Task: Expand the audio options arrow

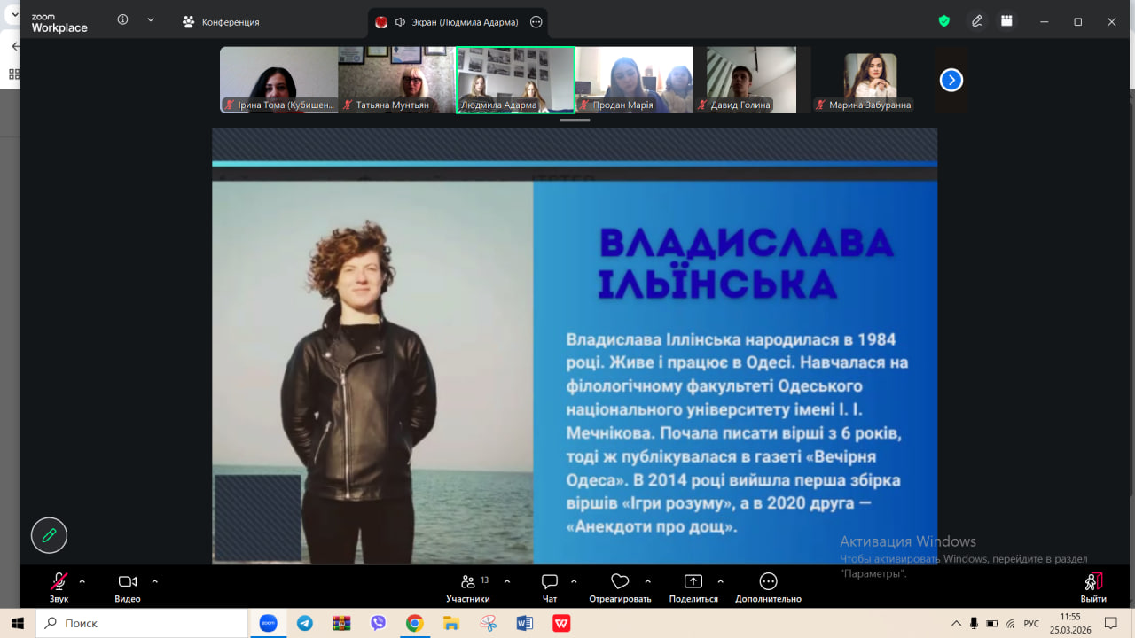Action: 82,581
